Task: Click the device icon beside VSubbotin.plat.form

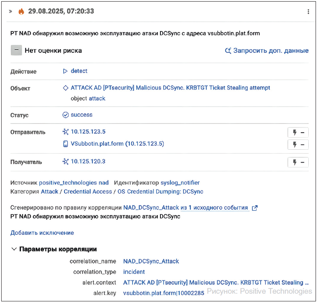Action: click(65, 144)
